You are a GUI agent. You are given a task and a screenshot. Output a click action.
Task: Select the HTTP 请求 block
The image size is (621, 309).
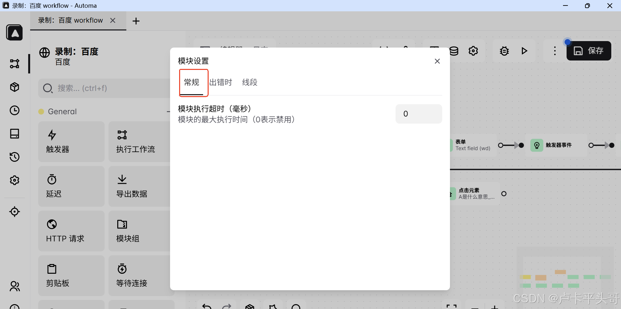[x=71, y=231]
